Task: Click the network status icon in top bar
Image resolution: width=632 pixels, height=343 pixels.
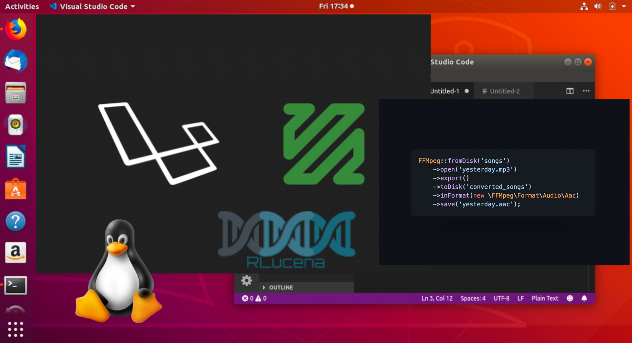Action: [584, 6]
